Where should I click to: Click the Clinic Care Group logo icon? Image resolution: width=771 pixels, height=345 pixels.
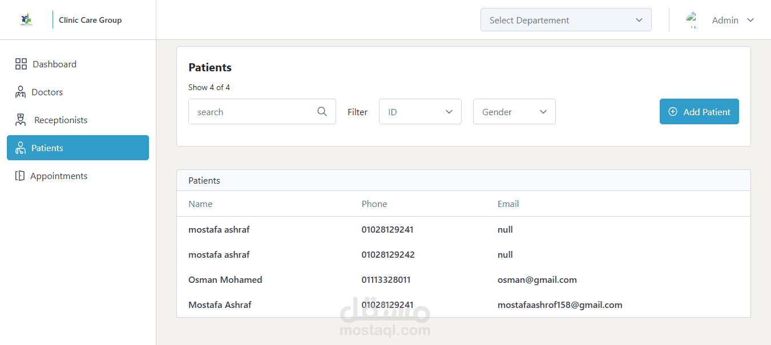[x=26, y=20]
